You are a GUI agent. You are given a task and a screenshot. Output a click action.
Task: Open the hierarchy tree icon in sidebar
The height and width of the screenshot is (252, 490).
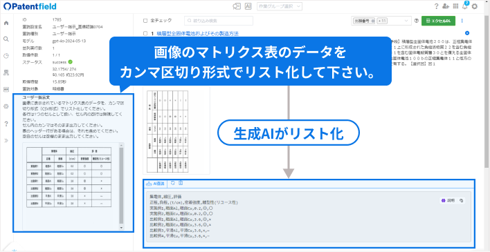[x=6, y=72]
